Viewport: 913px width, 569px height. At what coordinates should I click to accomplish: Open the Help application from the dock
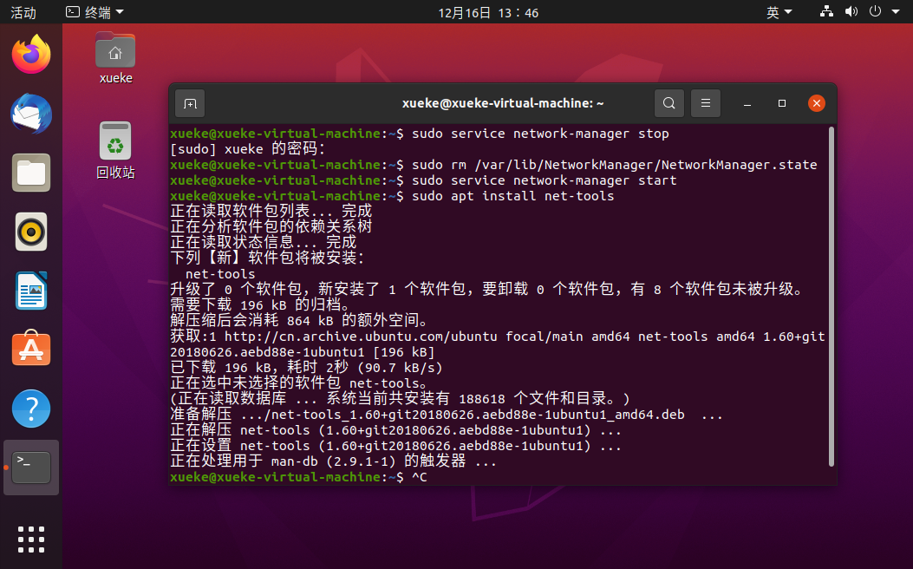click(30, 408)
